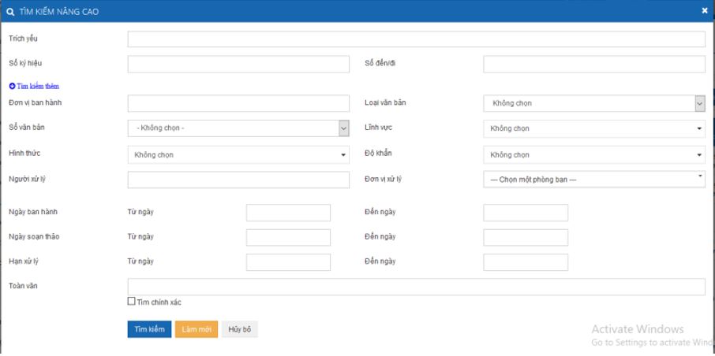
Task: Click the Ngày ban hành Từ ngày field
Action: coord(288,213)
